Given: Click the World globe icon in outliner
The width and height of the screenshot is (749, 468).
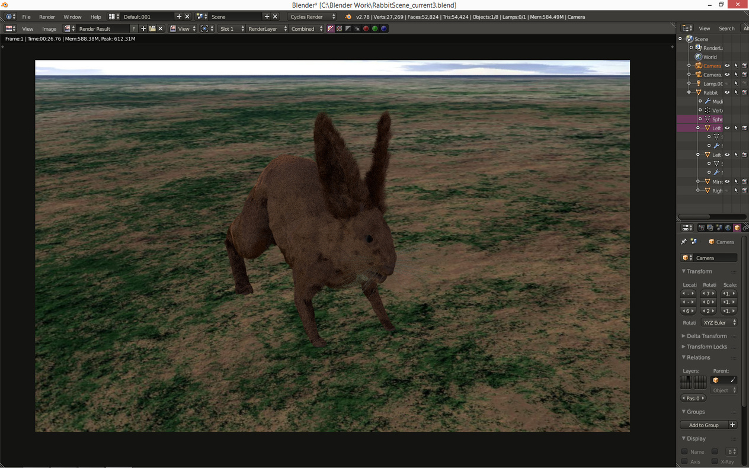Looking at the screenshot, I should [699, 57].
